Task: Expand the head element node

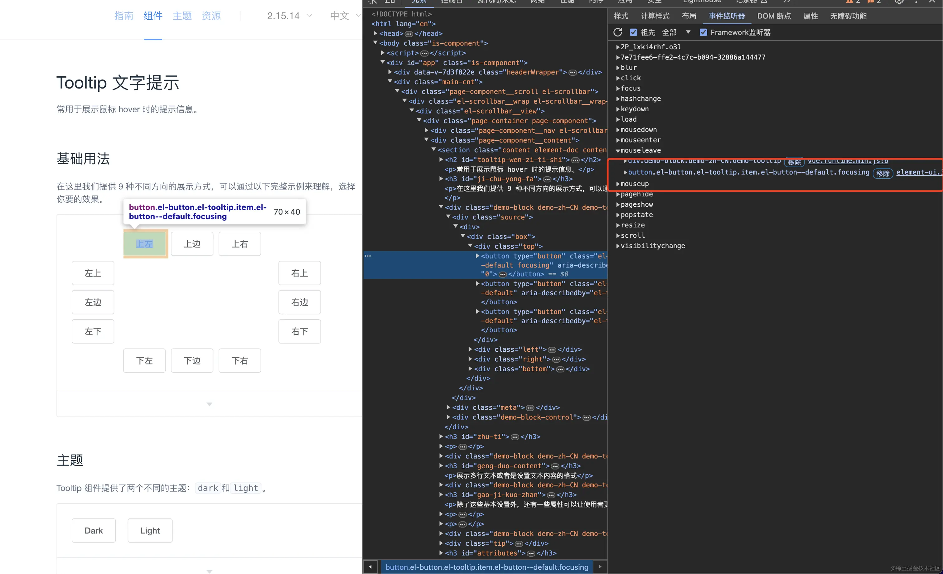Action: pos(376,33)
